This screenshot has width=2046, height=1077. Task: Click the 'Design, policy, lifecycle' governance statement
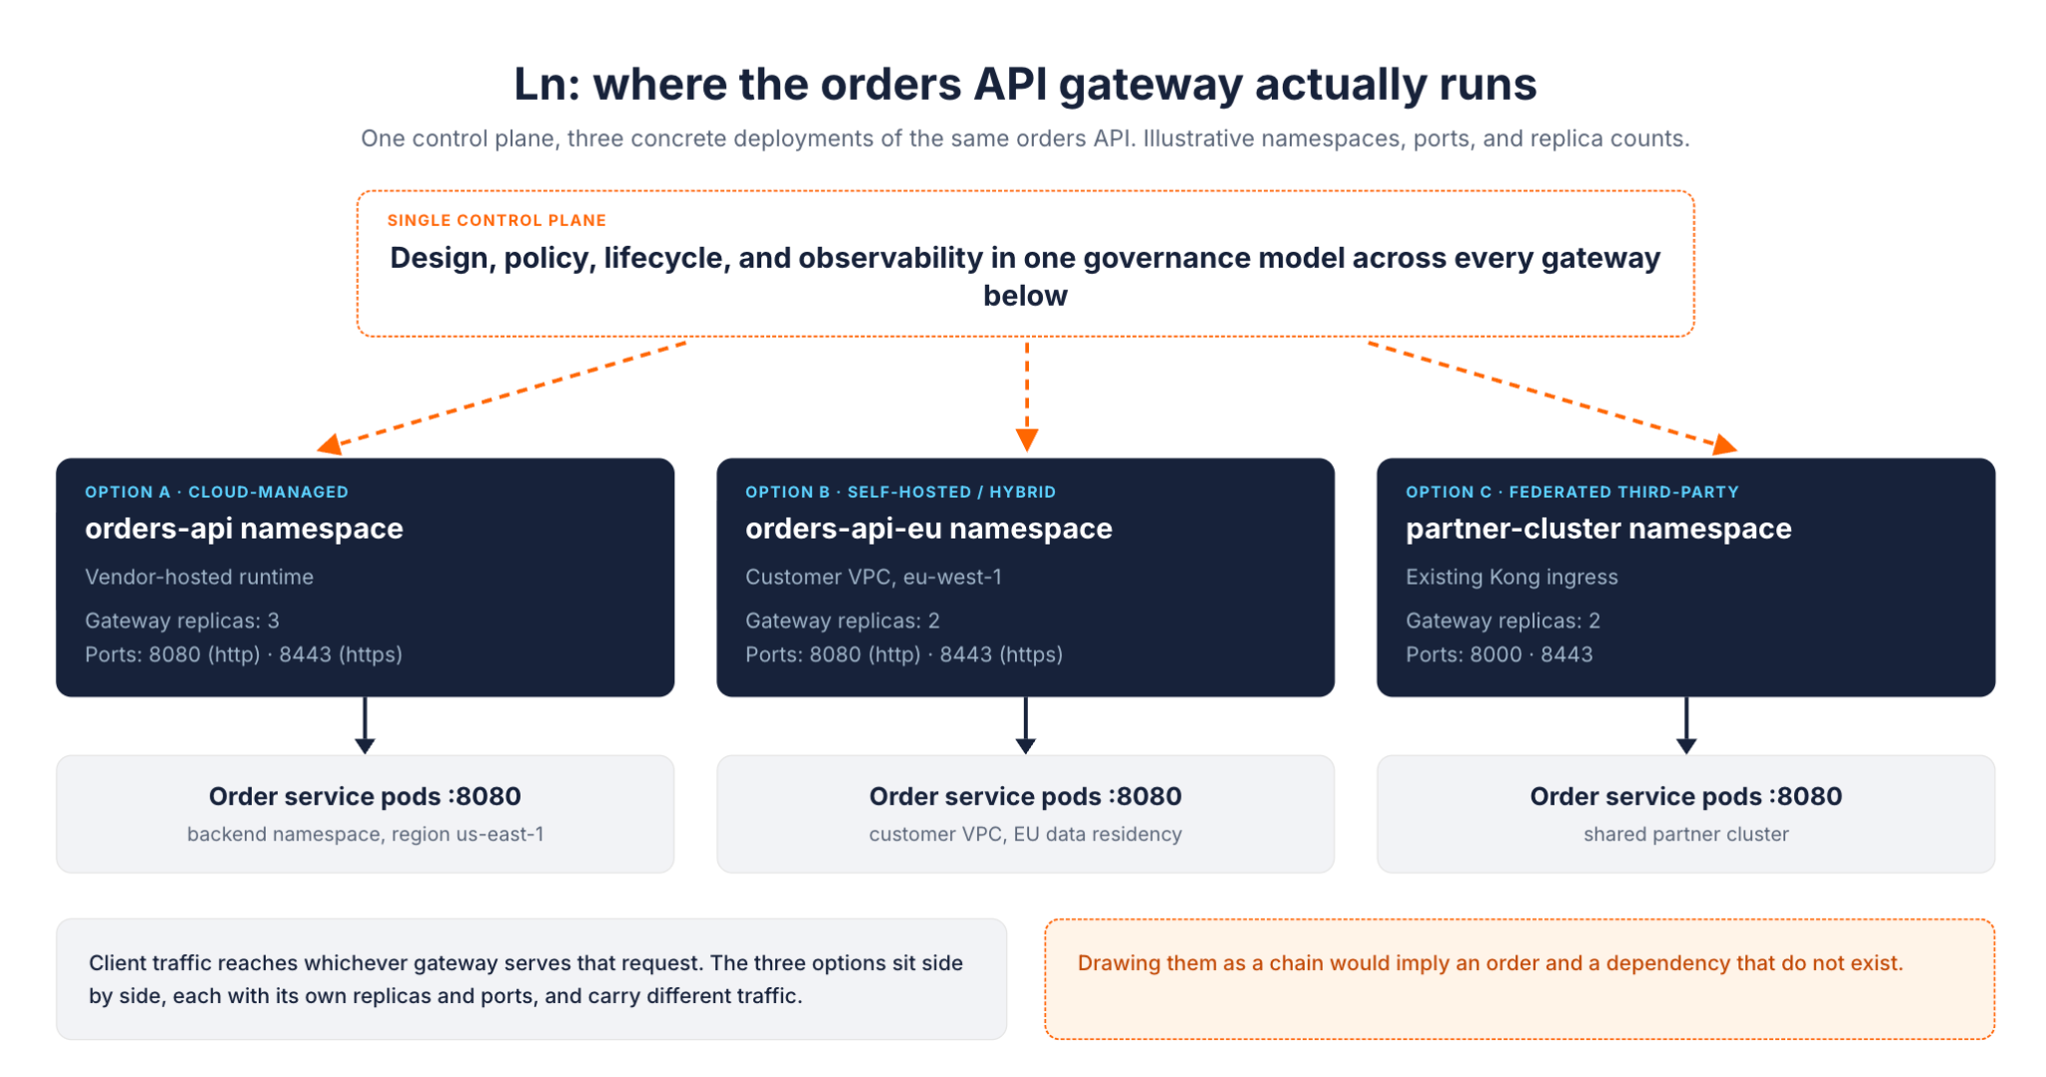pyautogui.click(x=1025, y=277)
